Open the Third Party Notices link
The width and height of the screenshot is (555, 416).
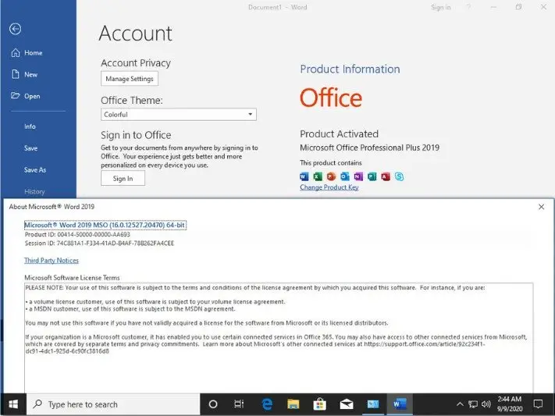52,260
